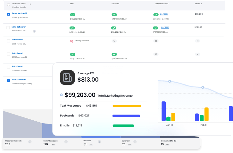Click the blue Postcards revenue bar
233x153 pixels.
[x=126, y=116]
